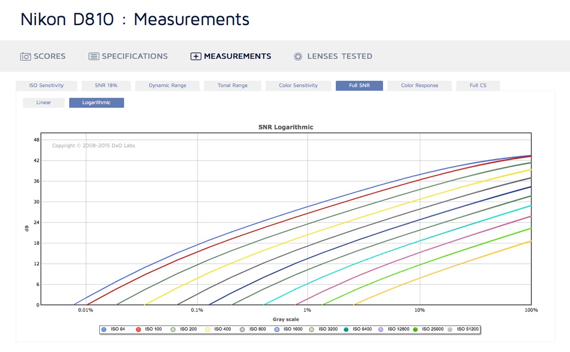Click the Specifications list icon
Screen dimensions: 570x352
94,56
